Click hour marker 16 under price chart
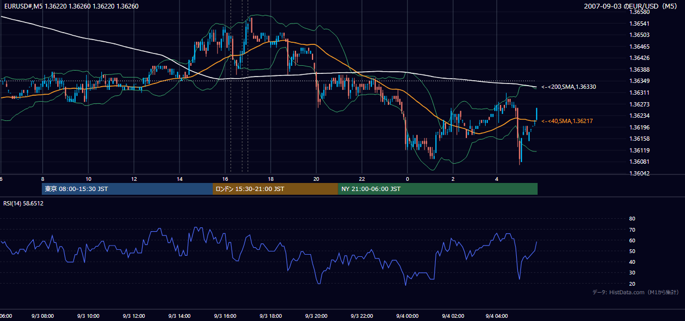This screenshot has height=321, width=685. [x=225, y=179]
